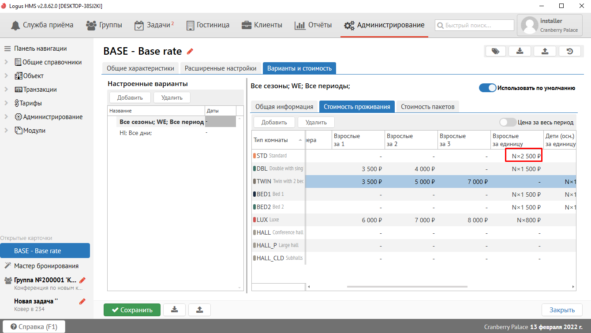Disable the Использовать по умолчанию toggle
Viewport: 591px width, 333px height.
point(487,88)
